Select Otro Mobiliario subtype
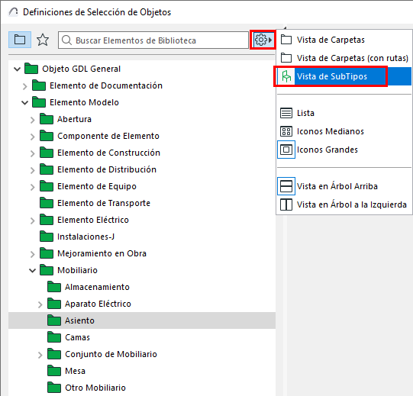413x396 pixels. pyautogui.click(x=95, y=388)
